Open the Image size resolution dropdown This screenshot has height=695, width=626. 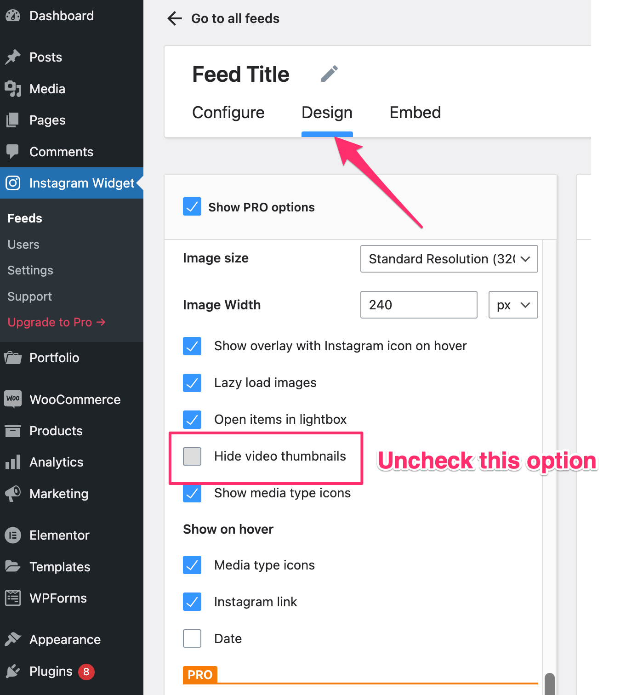[449, 259]
